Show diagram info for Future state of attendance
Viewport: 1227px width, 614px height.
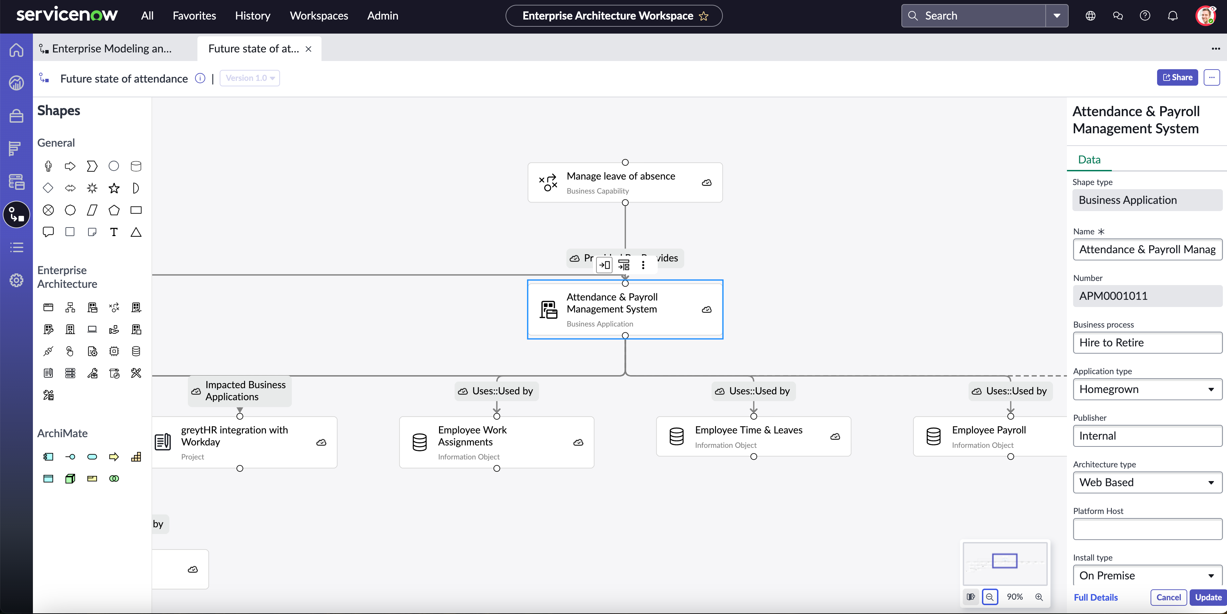point(200,78)
